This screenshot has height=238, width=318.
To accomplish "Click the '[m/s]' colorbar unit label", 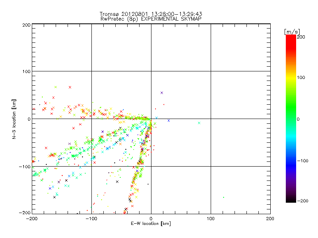I will pos(292,32).
